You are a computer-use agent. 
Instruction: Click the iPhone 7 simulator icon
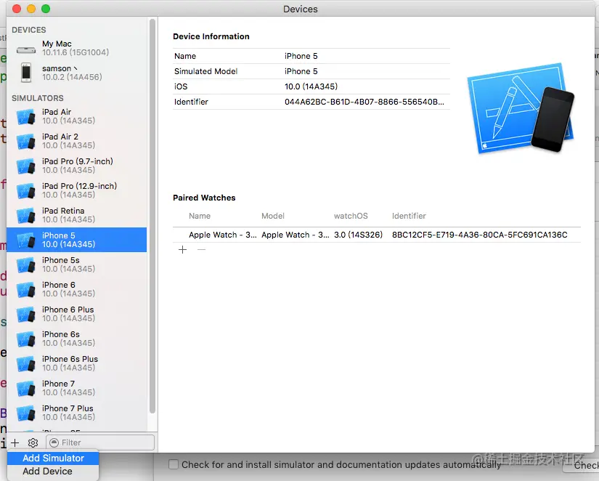click(26, 388)
